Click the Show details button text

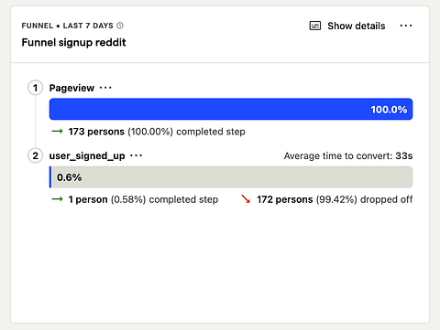point(357,26)
